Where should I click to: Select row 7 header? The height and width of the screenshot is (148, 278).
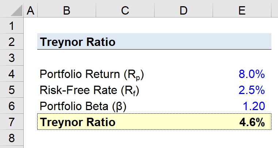pyautogui.click(x=12, y=122)
